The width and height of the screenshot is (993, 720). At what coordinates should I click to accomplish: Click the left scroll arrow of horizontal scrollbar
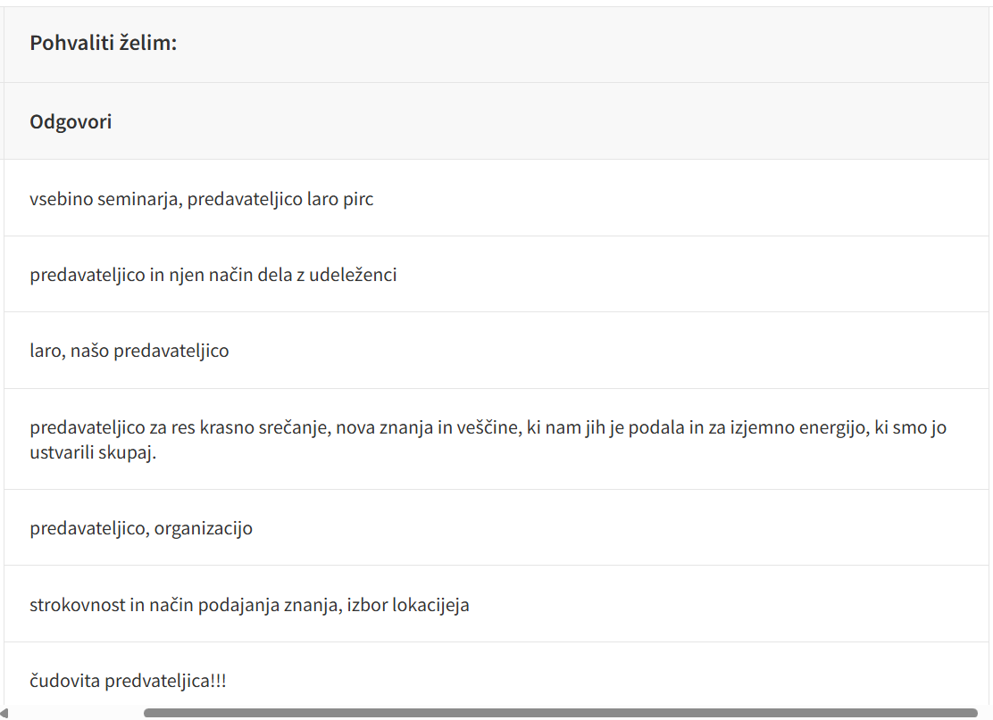point(5,713)
